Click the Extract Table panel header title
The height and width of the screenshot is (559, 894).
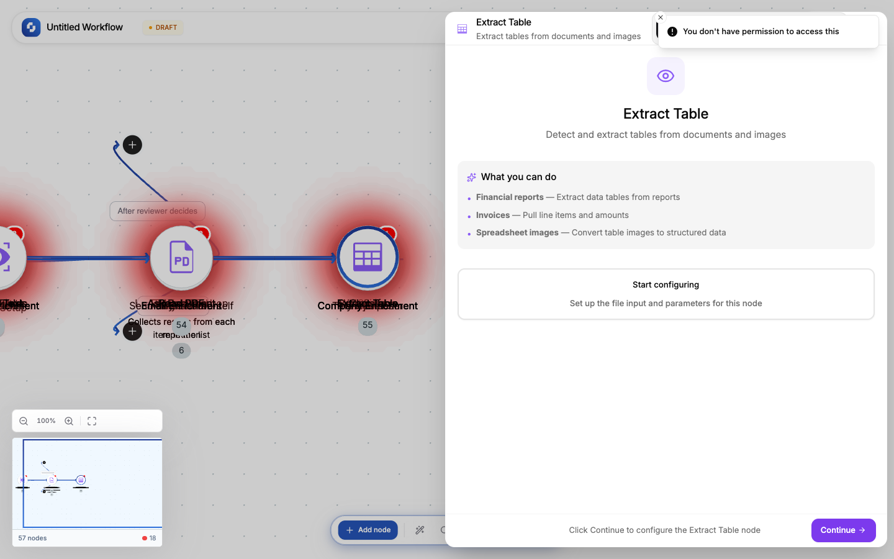pos(503,22)
